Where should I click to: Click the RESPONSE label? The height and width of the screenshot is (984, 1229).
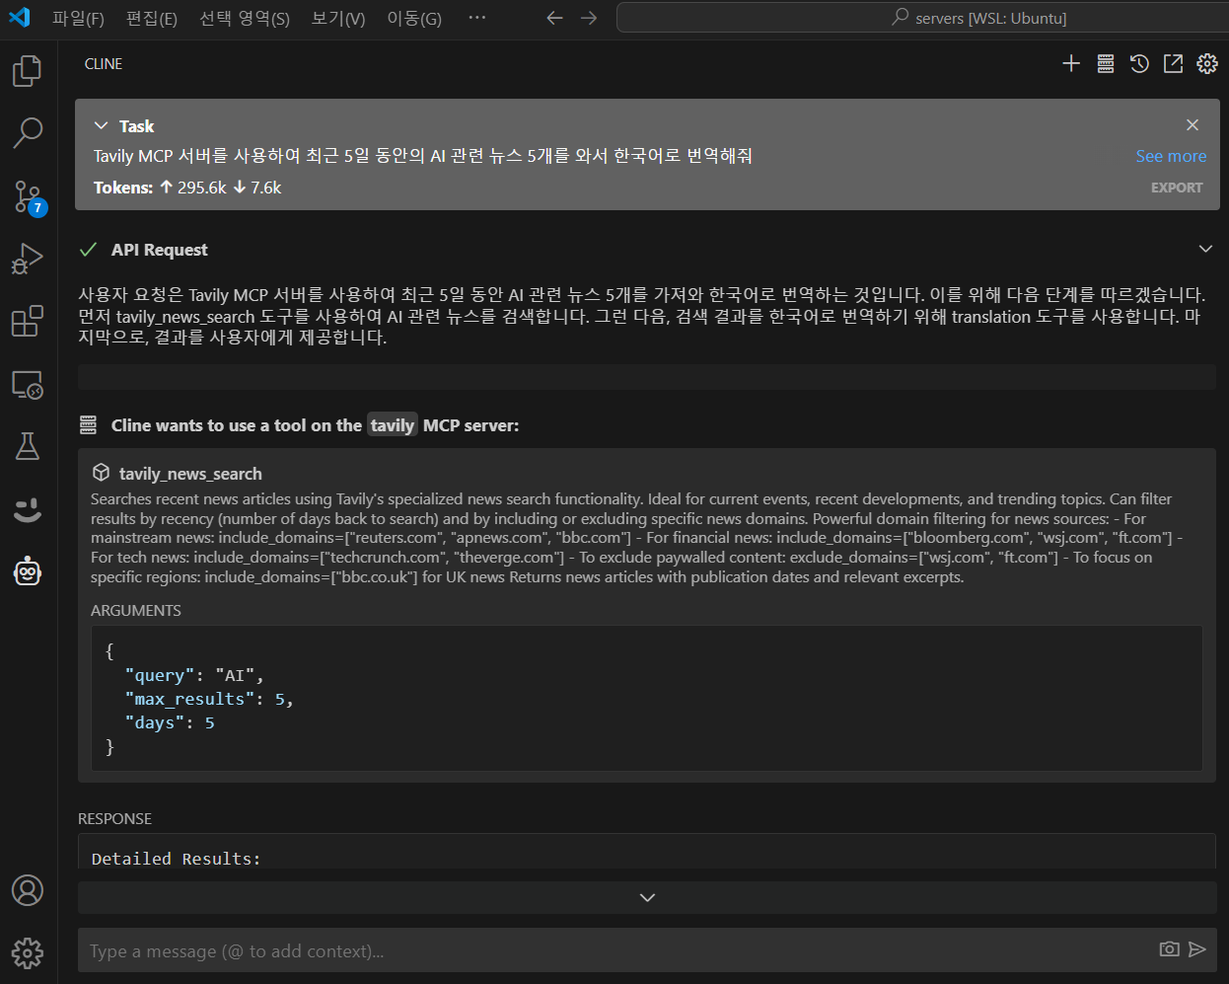click(x=115, y=819)
